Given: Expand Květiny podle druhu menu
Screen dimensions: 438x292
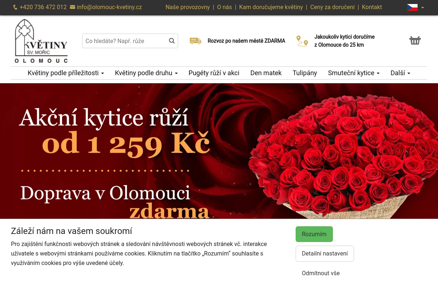Looking at the screenshot, I should pyautogui.click(x=146, y=73).
